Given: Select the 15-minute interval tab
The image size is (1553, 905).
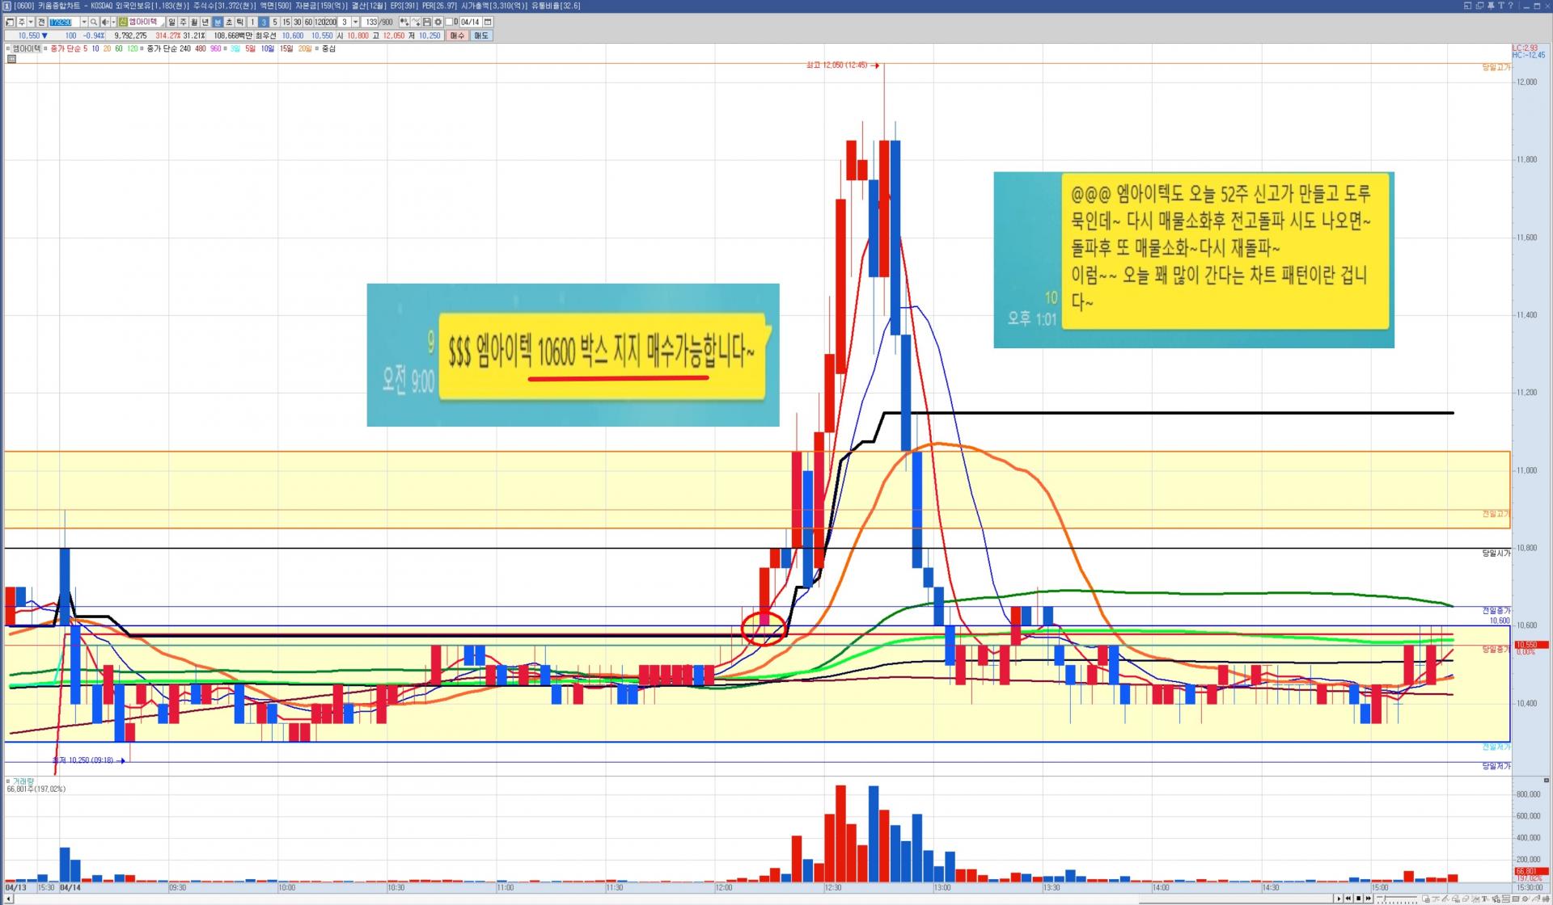Looking at the screenshot, I should coord(286,22).
